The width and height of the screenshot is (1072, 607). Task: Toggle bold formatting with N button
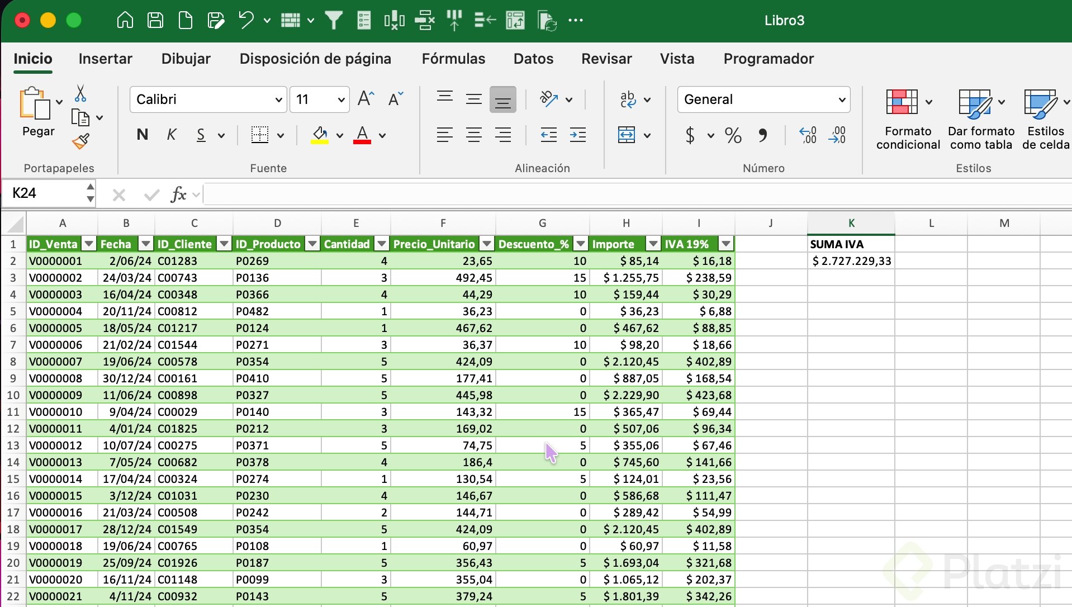(142, 135)
